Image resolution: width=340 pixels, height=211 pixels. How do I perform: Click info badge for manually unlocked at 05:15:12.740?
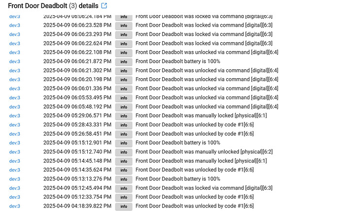pyautogui.click(x=124, y=152)
